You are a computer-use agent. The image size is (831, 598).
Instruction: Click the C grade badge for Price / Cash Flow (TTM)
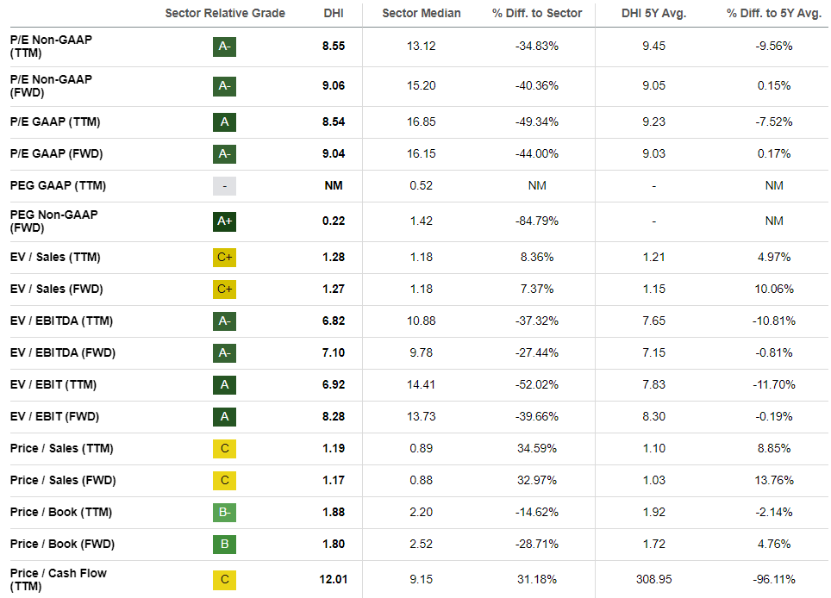click(224, 579)
